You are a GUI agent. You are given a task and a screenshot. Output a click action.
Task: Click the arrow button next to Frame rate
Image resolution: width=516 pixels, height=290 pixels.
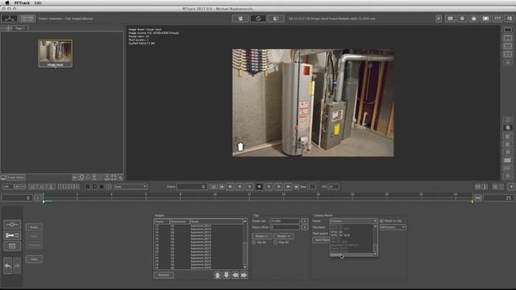tap(305, 221)
